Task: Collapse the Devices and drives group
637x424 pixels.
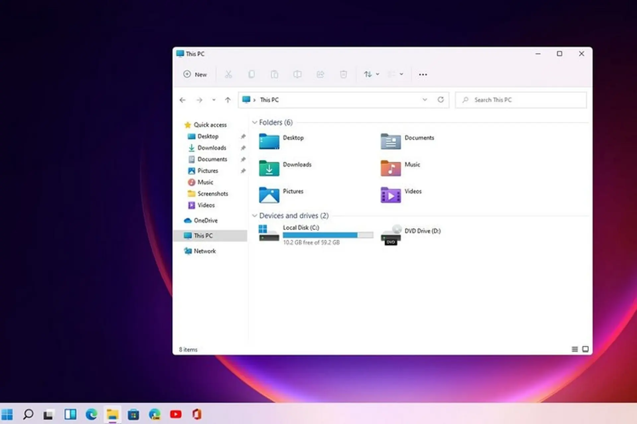Action: (x=254, y=216)
